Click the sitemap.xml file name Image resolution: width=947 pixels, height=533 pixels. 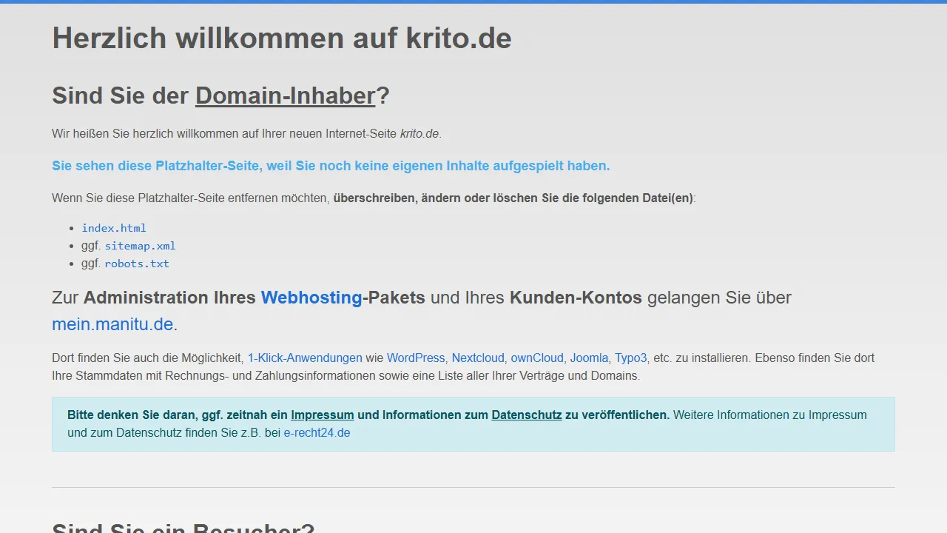pyautogui.click(x=140, y=246)
